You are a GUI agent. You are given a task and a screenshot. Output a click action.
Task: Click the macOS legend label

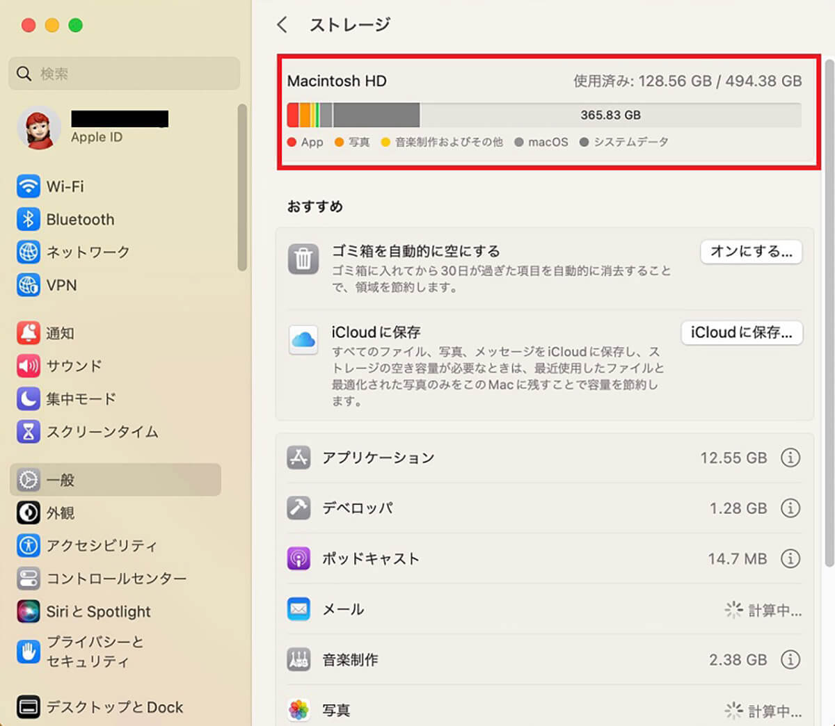pyautogui.click(x=548, y=142)
